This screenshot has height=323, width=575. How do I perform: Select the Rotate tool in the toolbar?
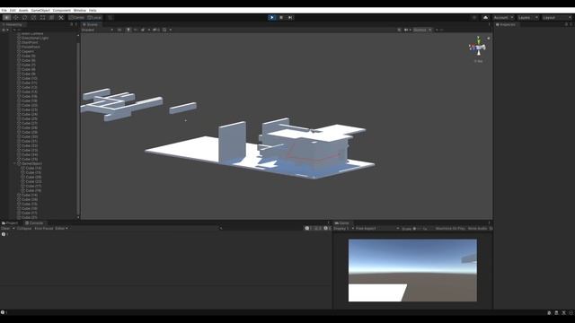[24, 18]
